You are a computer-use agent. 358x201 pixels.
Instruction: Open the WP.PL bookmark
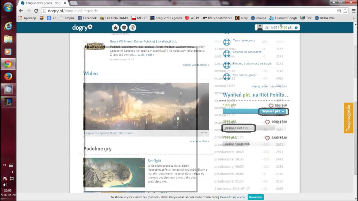pyautogui.click(x=192, y=18)
